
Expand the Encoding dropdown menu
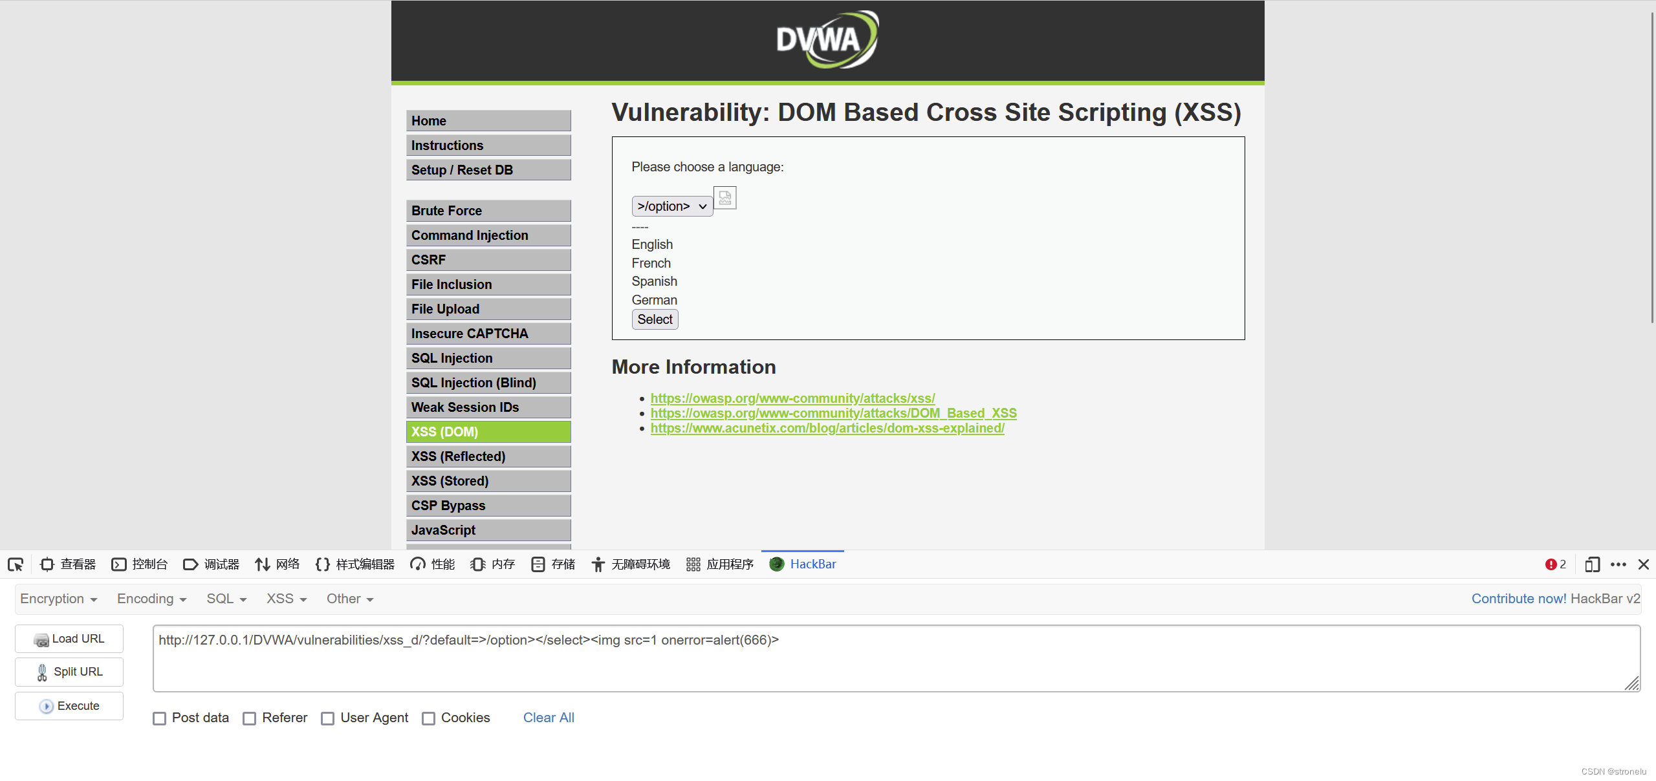pyautogui.click(x=151, y=599)
